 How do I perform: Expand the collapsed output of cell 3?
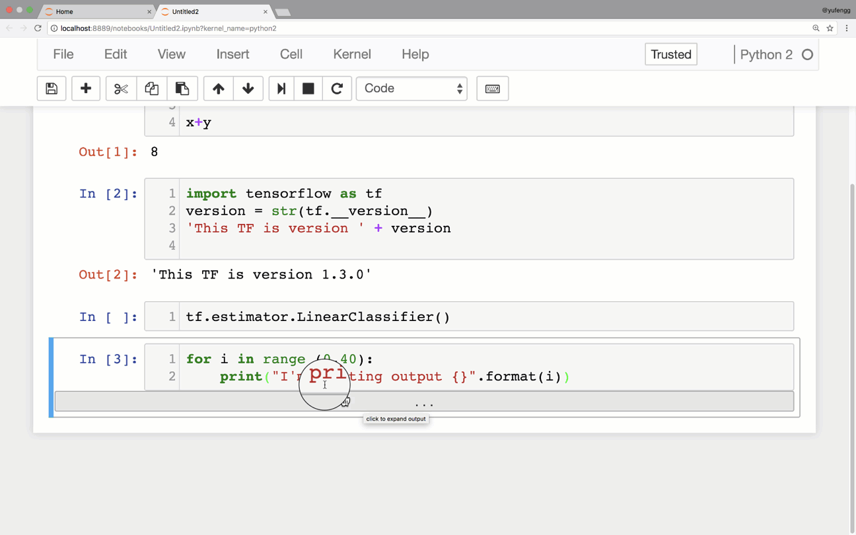424,402
